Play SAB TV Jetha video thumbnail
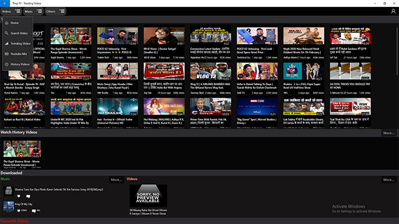This screenshot has height=224, width=399. [x=257, y=72]
